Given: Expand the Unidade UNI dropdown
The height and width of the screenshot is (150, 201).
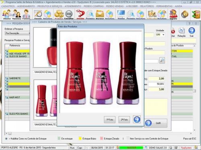Looking at the screenshot, I should 160,35.
